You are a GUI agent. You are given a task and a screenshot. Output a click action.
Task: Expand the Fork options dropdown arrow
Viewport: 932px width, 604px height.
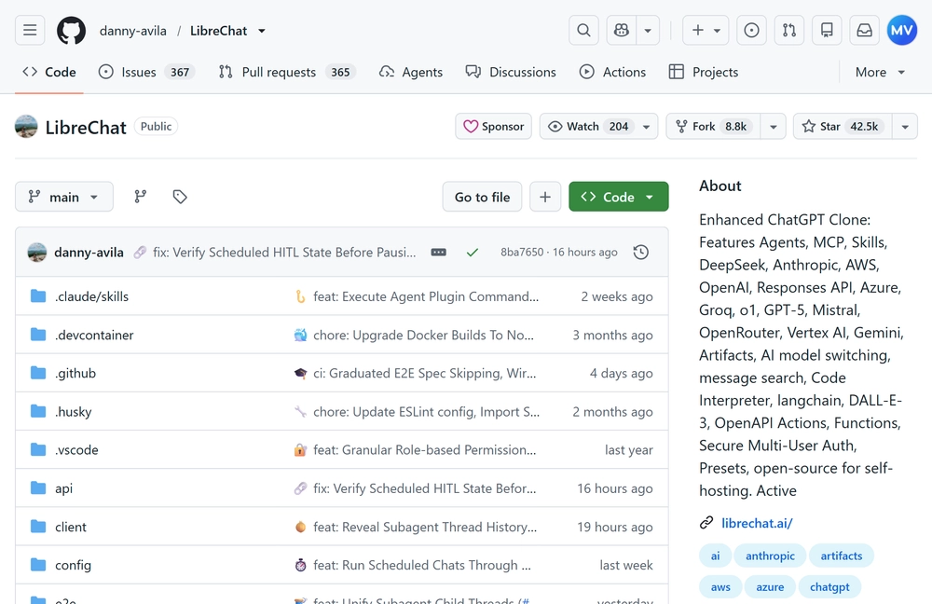click(774, 126)
